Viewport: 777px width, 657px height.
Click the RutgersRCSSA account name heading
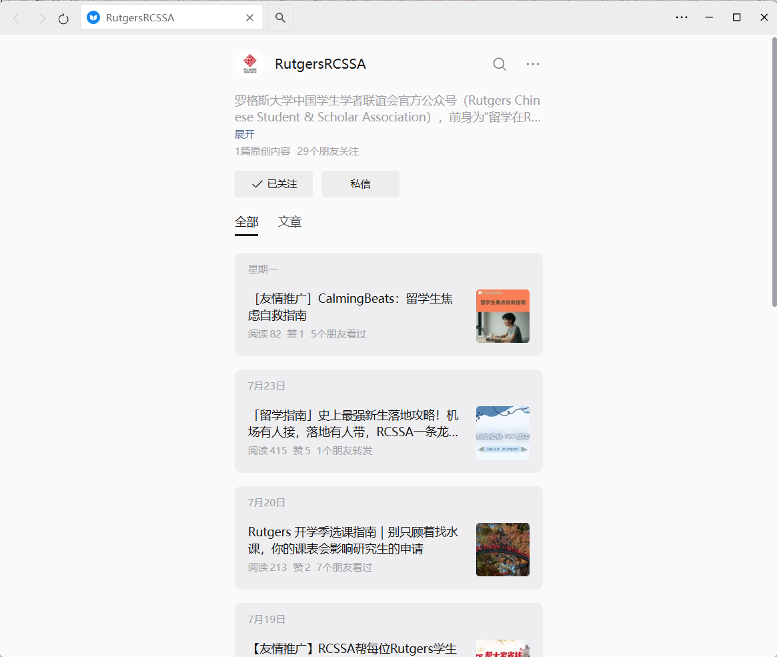tap(321, 64)
